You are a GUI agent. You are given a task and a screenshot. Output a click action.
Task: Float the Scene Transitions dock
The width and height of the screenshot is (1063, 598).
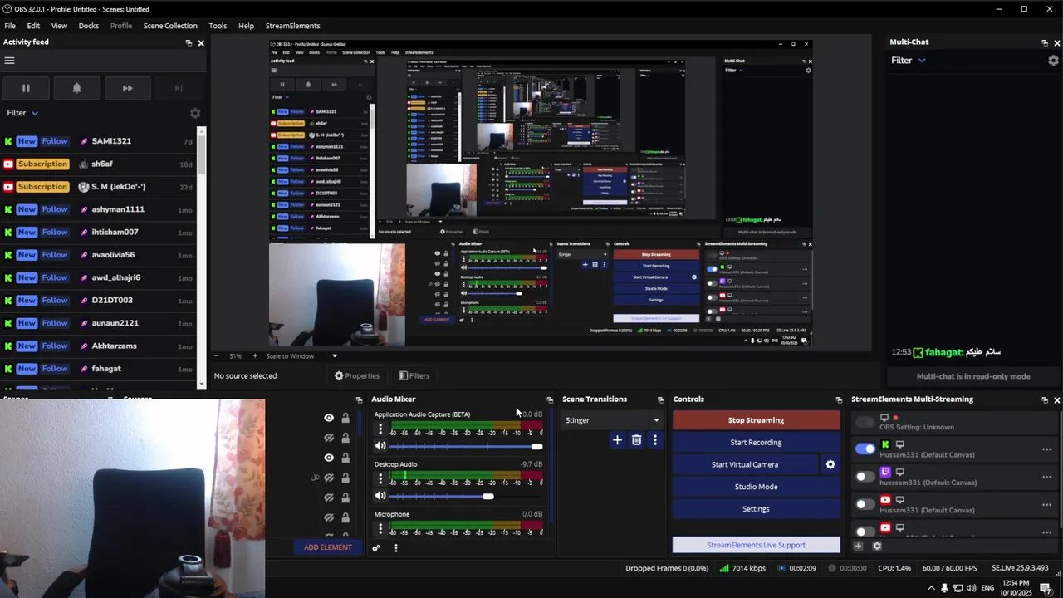tap(661, 399)
